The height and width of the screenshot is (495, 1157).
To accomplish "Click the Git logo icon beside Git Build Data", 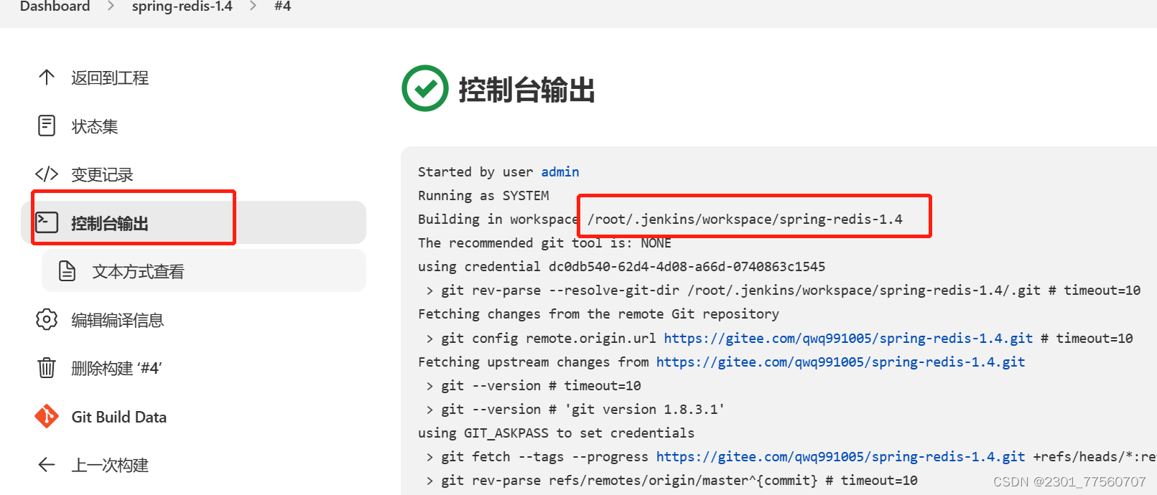I will (x=47, y=416).
